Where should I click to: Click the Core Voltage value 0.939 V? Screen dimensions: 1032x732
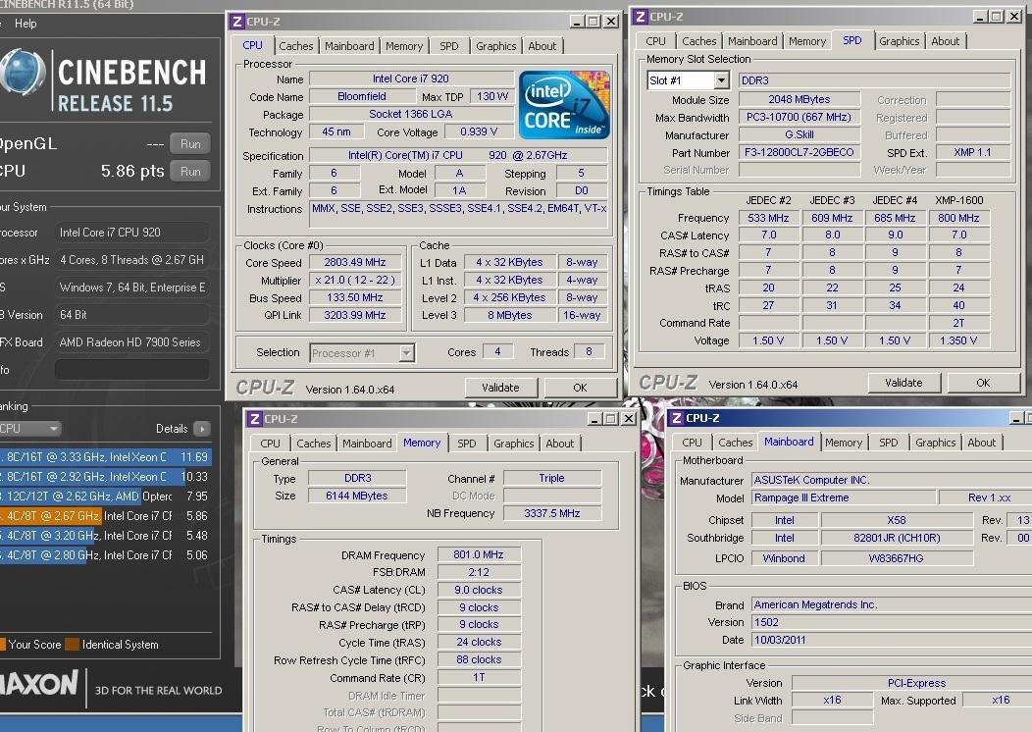tap(479, 131)
